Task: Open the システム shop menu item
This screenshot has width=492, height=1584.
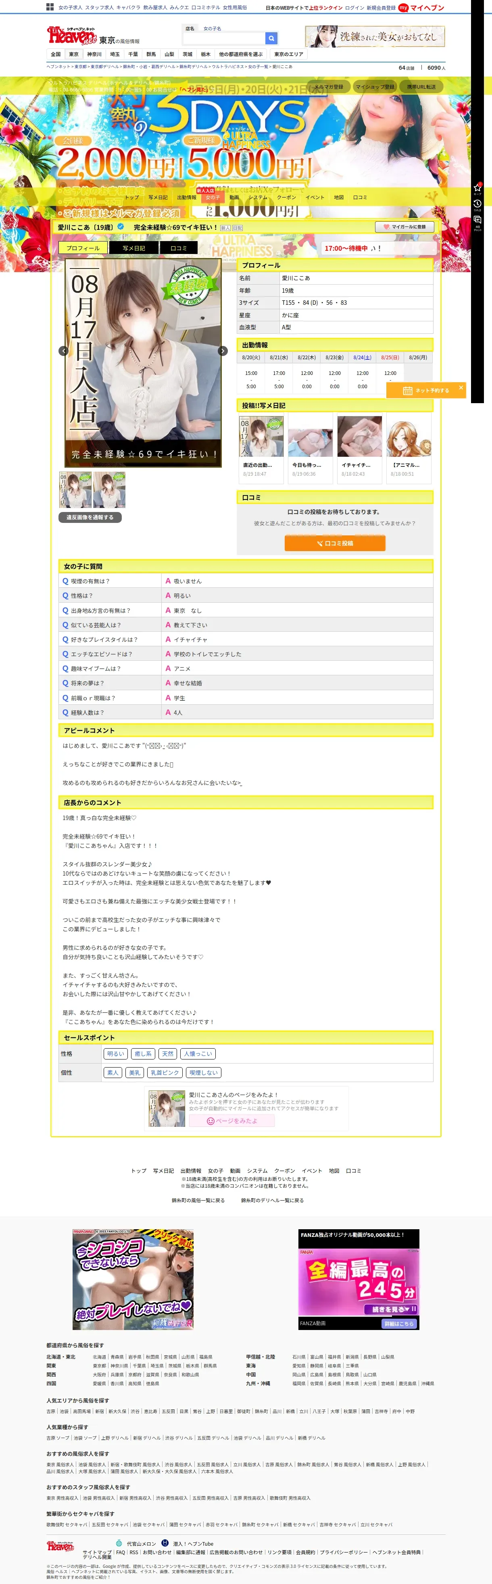Action: 258,198
